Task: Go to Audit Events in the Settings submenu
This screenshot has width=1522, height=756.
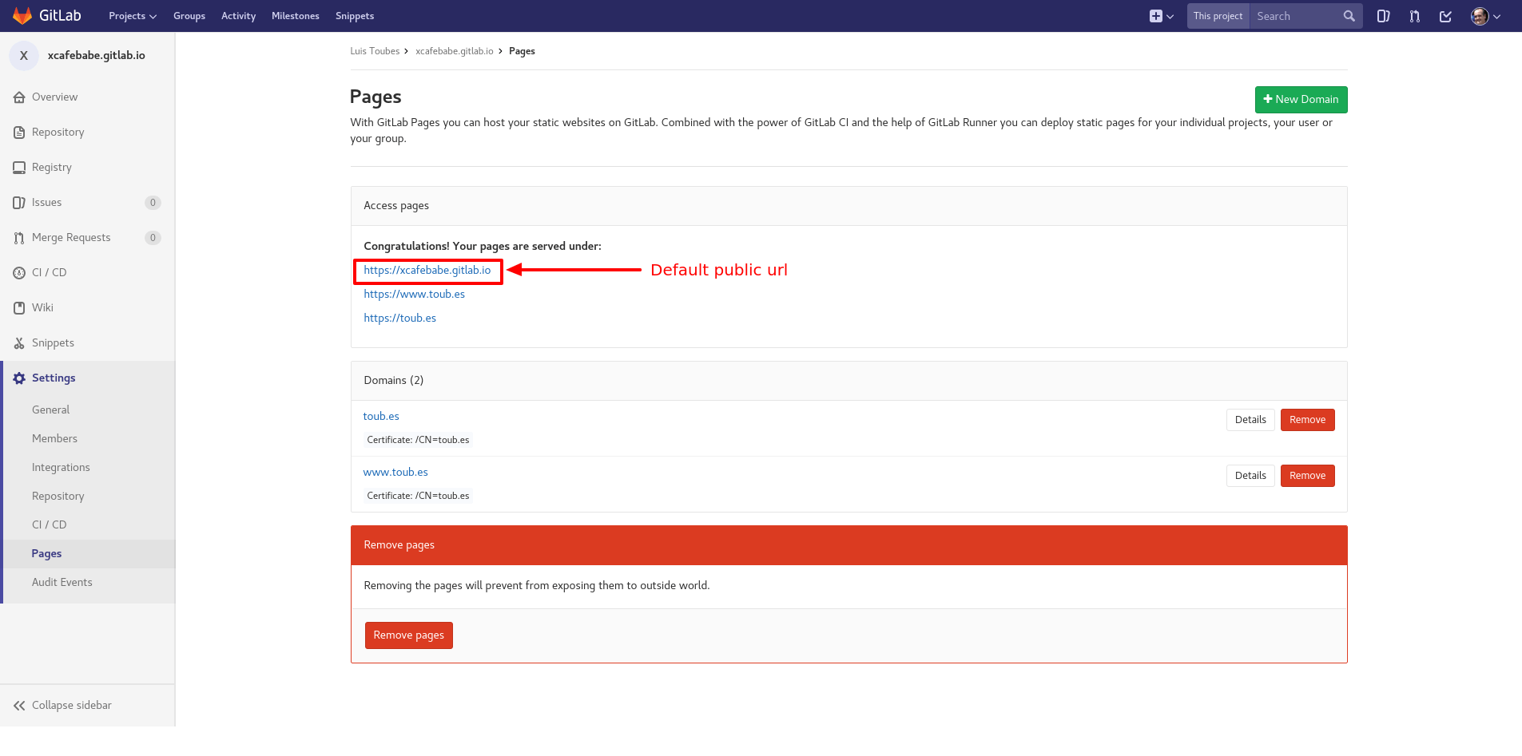Action: 62,582
